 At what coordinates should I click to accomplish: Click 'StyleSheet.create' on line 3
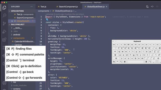click(x=72, y=22)
